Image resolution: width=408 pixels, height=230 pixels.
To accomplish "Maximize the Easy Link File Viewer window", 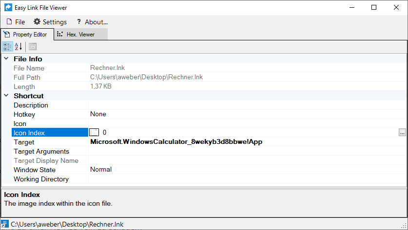I will (x=373, y=7).
